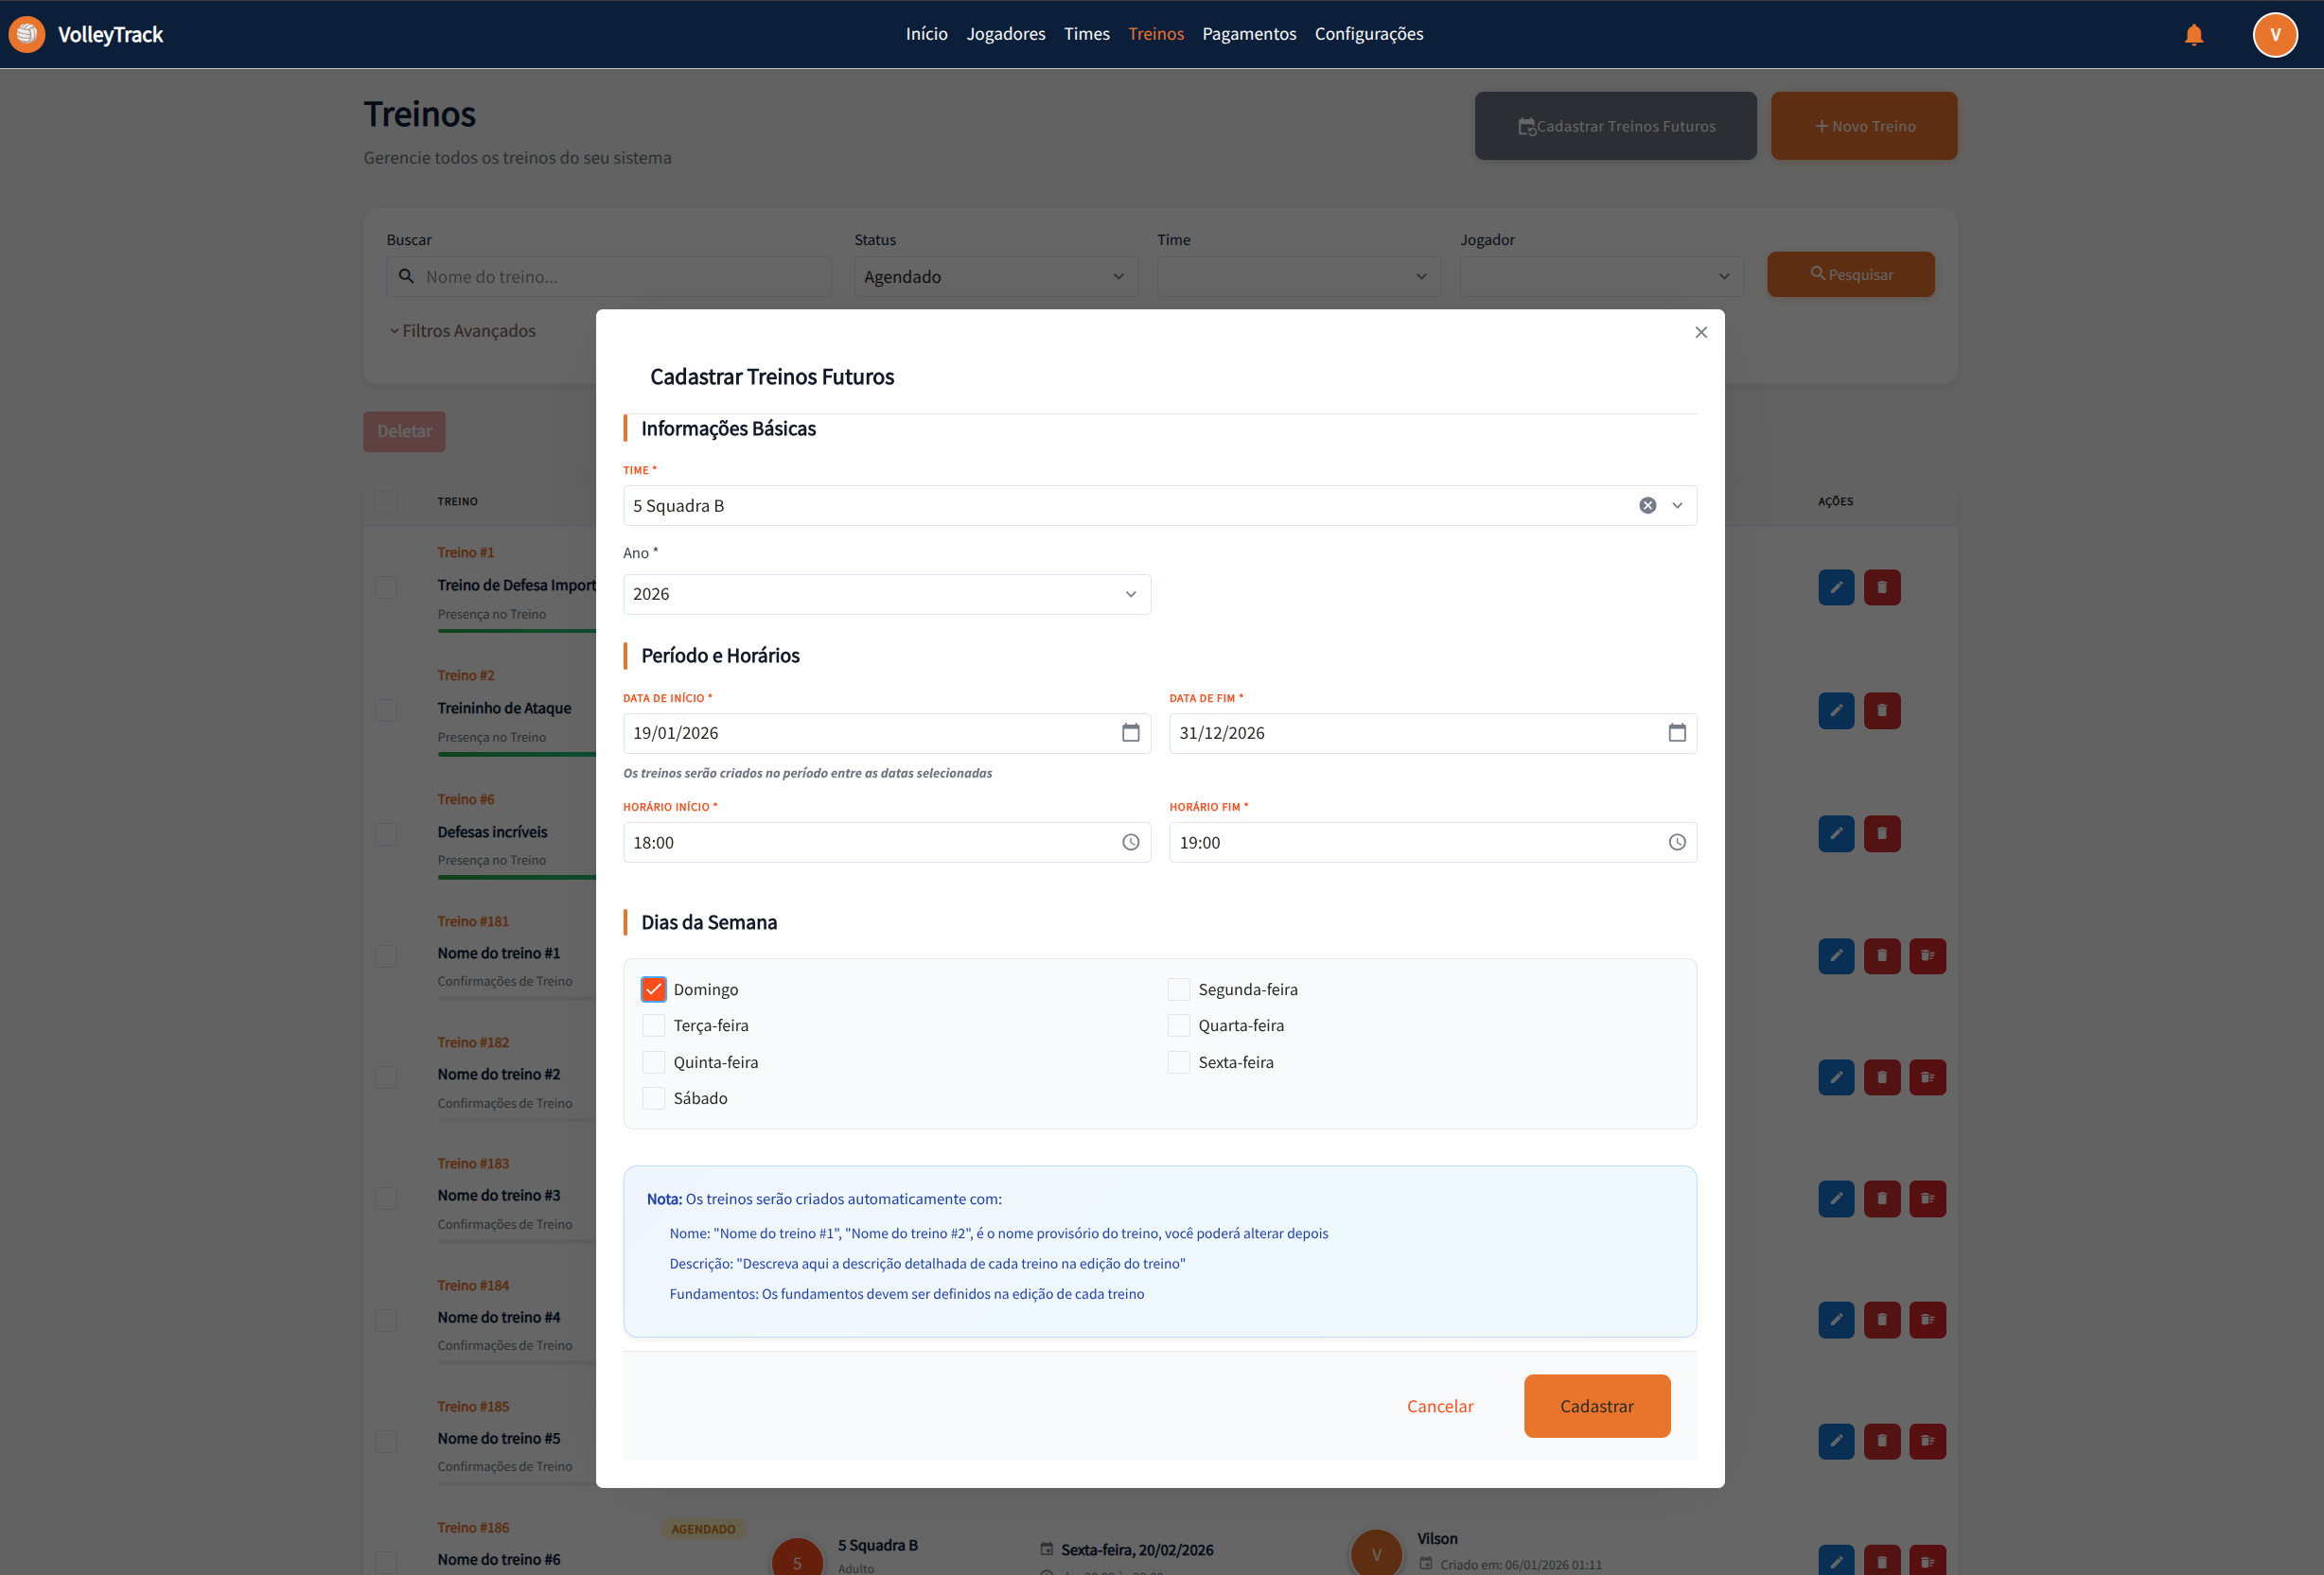
Task: Uncheck the Domingo checkbox
Action: click(x=653, y=989)
